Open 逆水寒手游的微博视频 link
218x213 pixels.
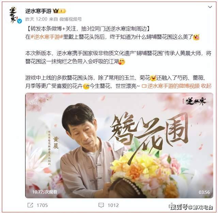click(173, 86)
